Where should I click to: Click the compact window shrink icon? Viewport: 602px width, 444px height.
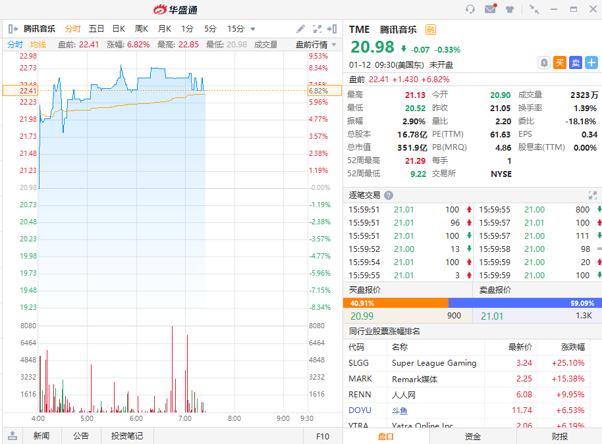(534, 9)
